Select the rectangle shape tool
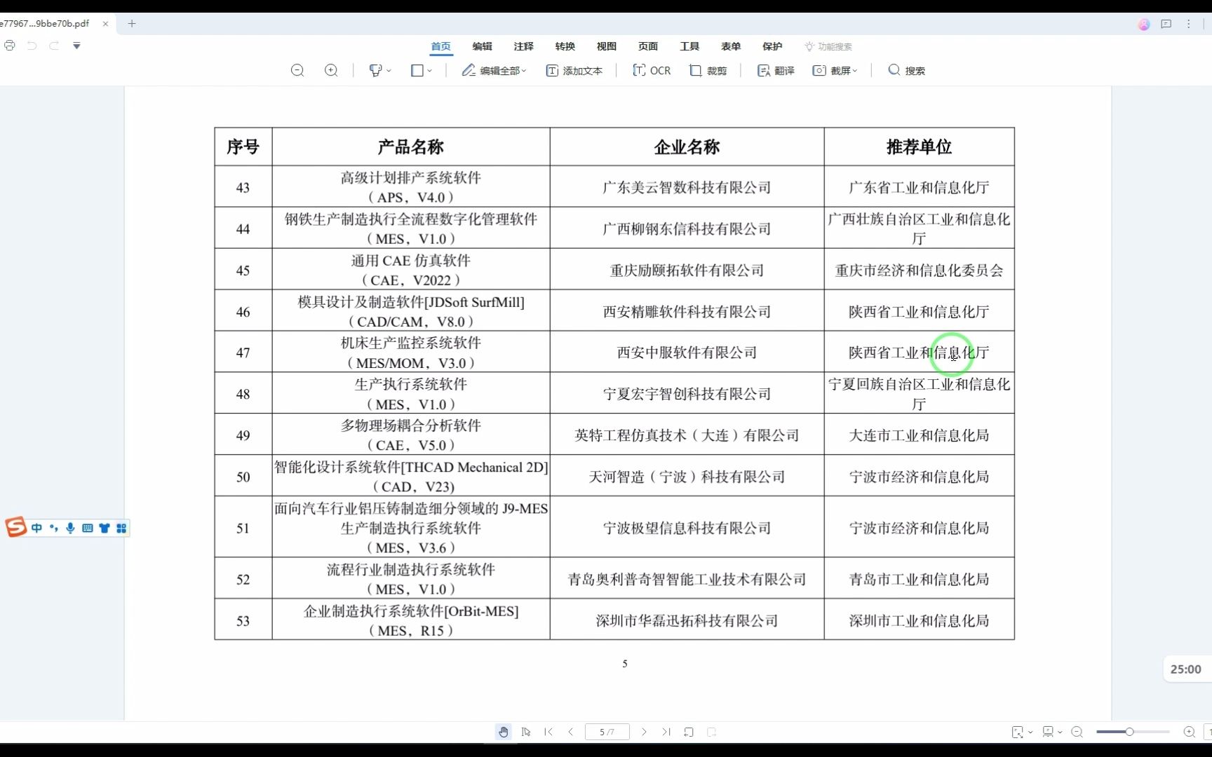Screen dimensions: 1212x757 417,70
